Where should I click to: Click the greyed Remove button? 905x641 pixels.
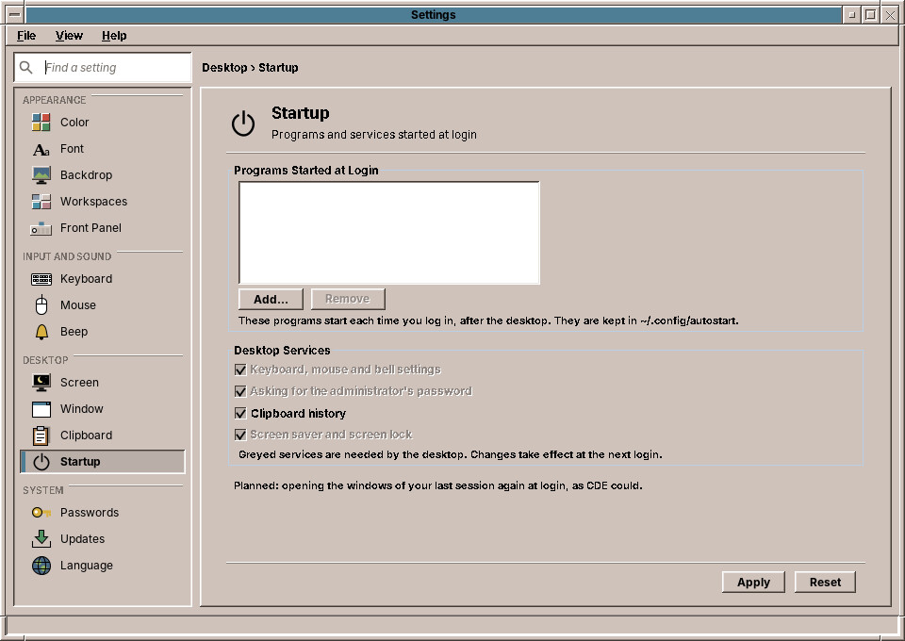pos(348,299)
